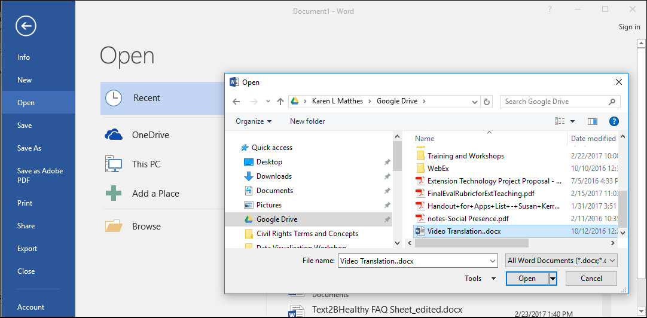Screen dimensions: 647x318
Task: Click the Up one level arrow
Action: (x=280, y=102)
